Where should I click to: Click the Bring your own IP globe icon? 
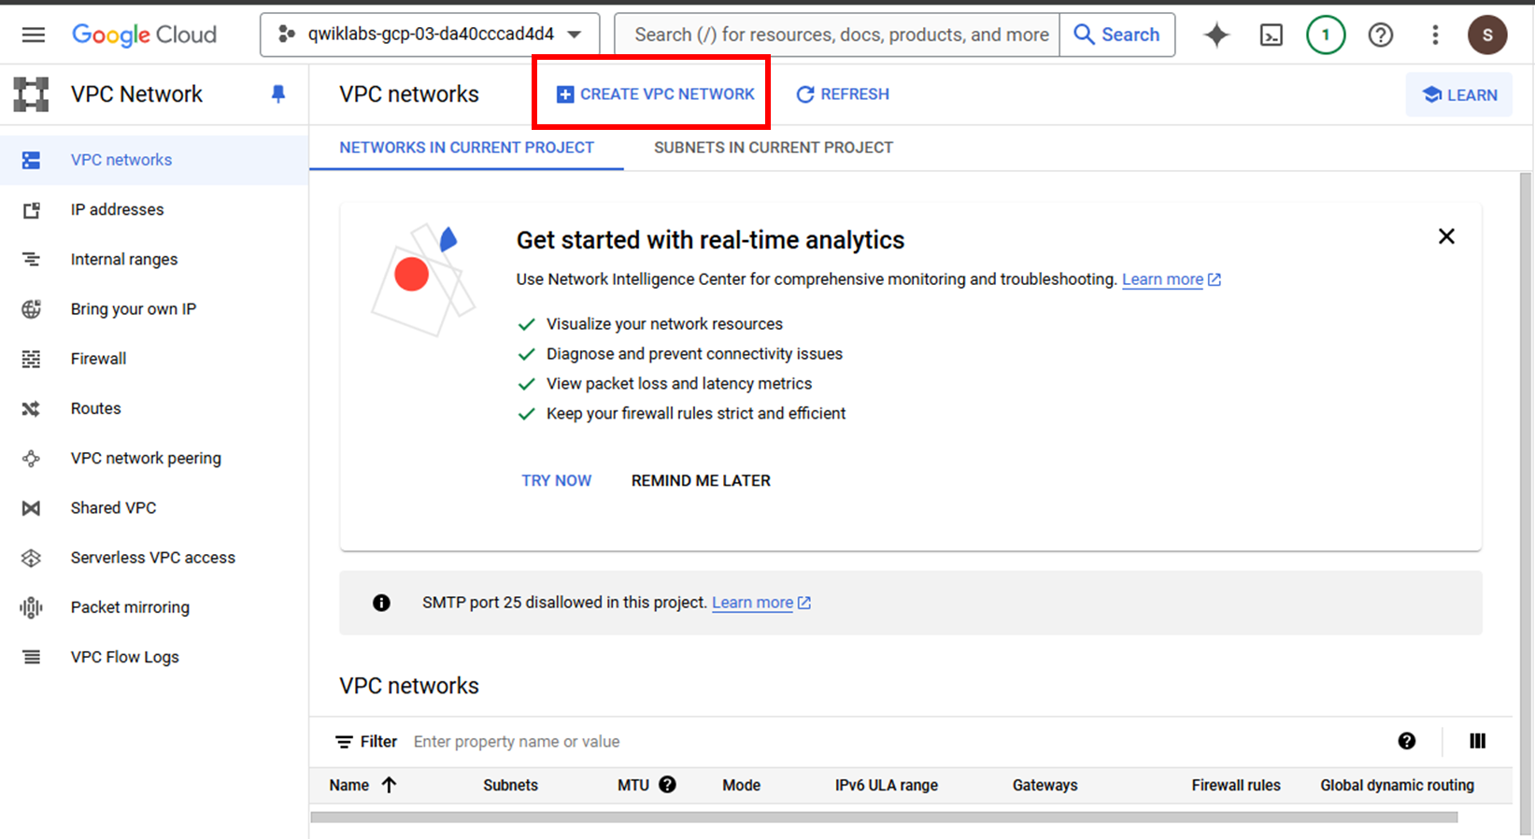(31, 308)
